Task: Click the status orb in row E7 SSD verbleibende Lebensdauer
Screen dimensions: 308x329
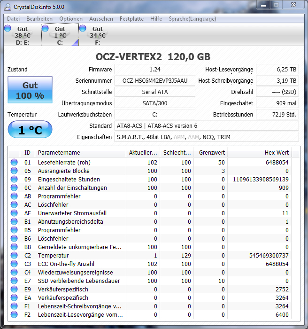Action: tap(14, 281)
